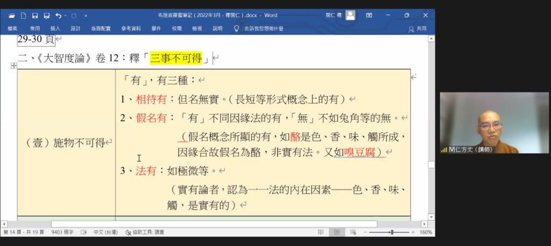Click the 告訴我您想做什麼 search box

(263, 28)
